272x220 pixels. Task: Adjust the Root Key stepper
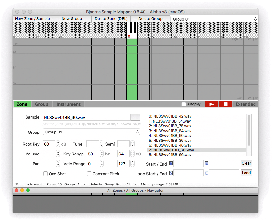click(58, 144)
